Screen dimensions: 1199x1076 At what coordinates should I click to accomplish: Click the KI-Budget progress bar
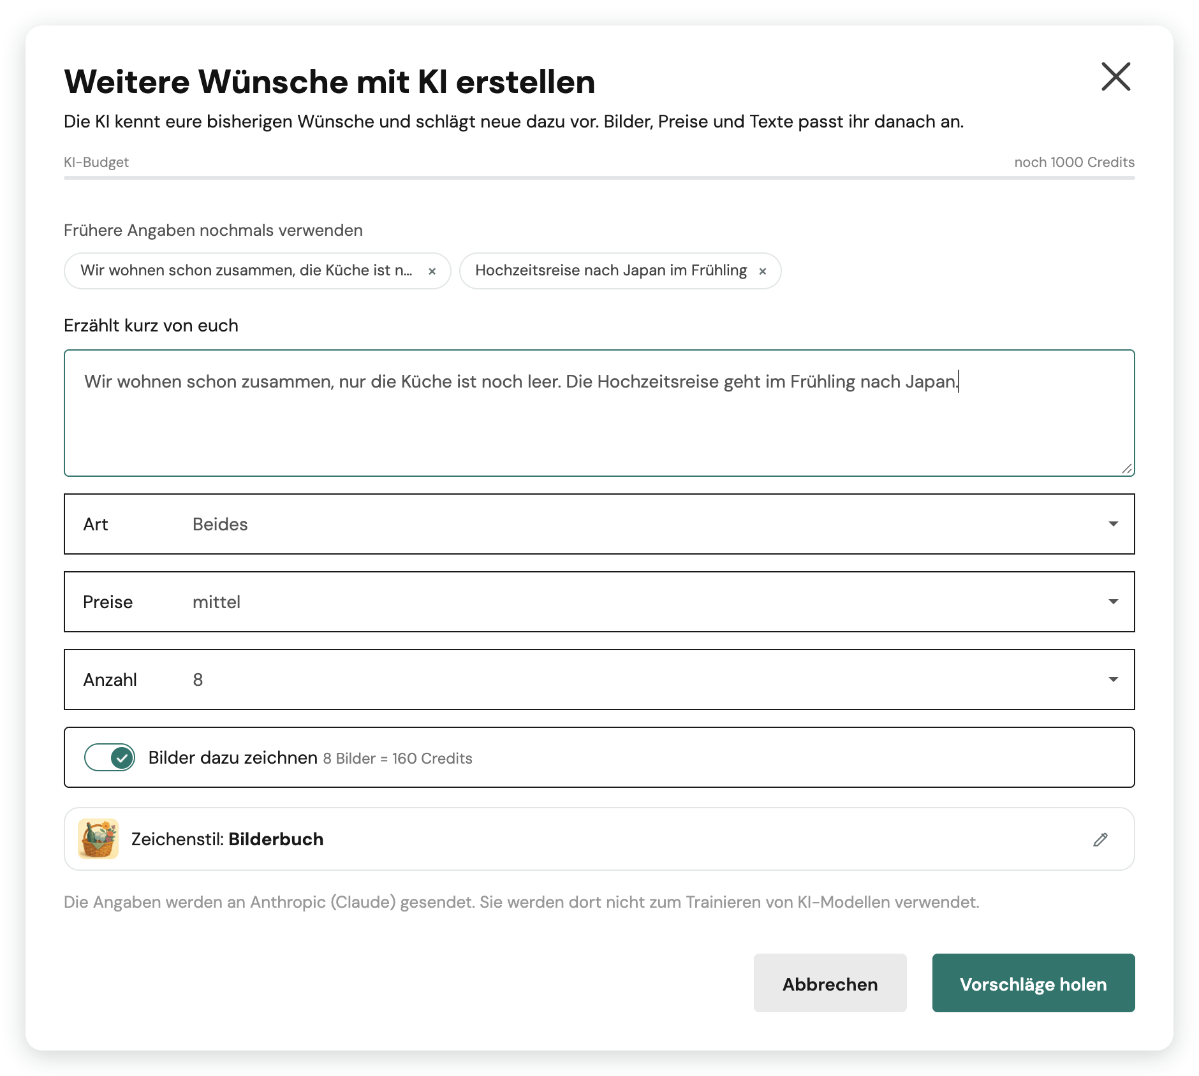pos(599,178)
